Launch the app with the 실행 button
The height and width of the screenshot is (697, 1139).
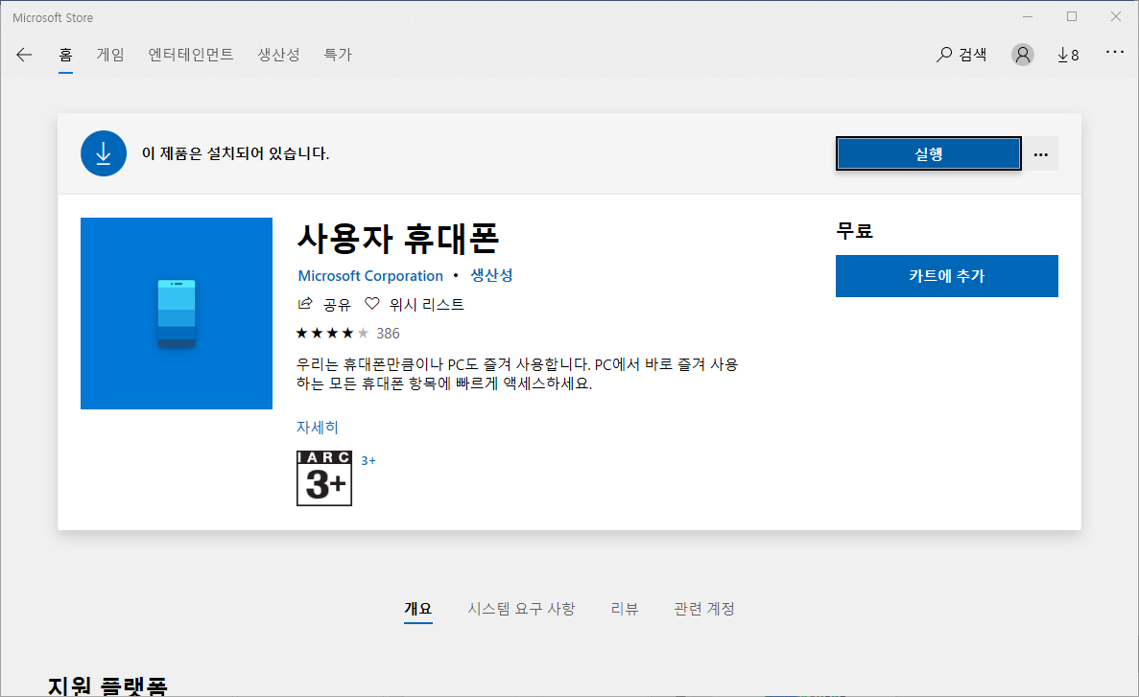coord(928,154)
